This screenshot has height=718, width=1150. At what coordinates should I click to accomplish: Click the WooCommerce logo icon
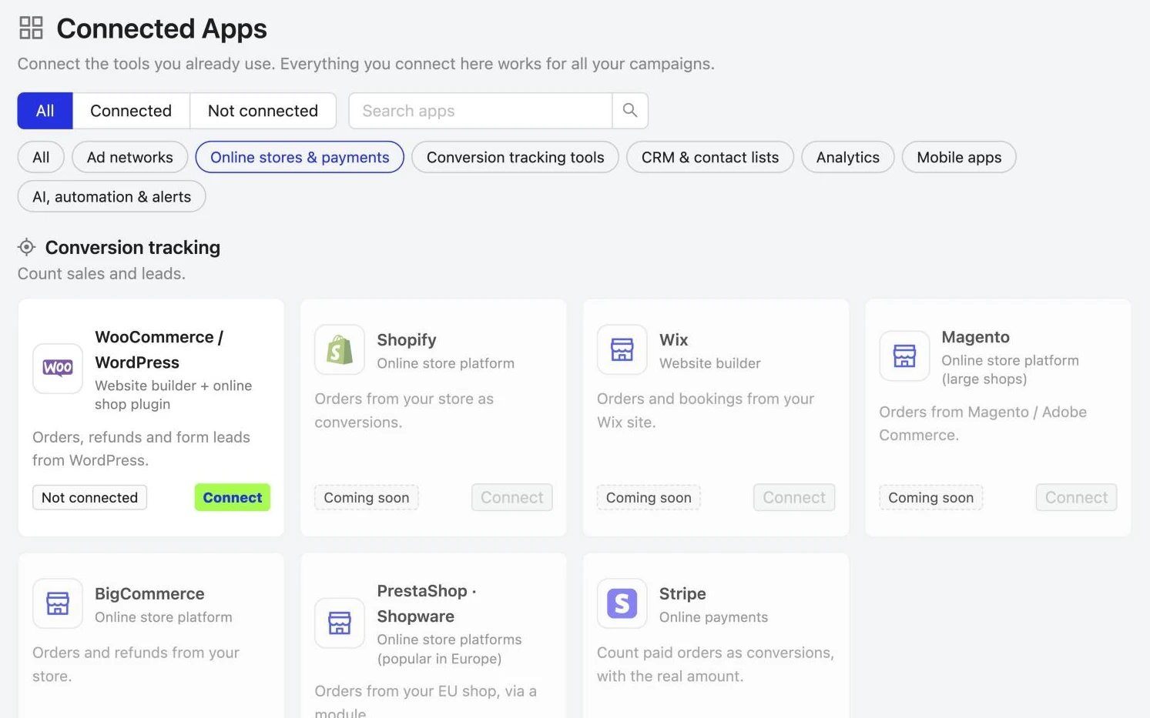tap(58, 368)
